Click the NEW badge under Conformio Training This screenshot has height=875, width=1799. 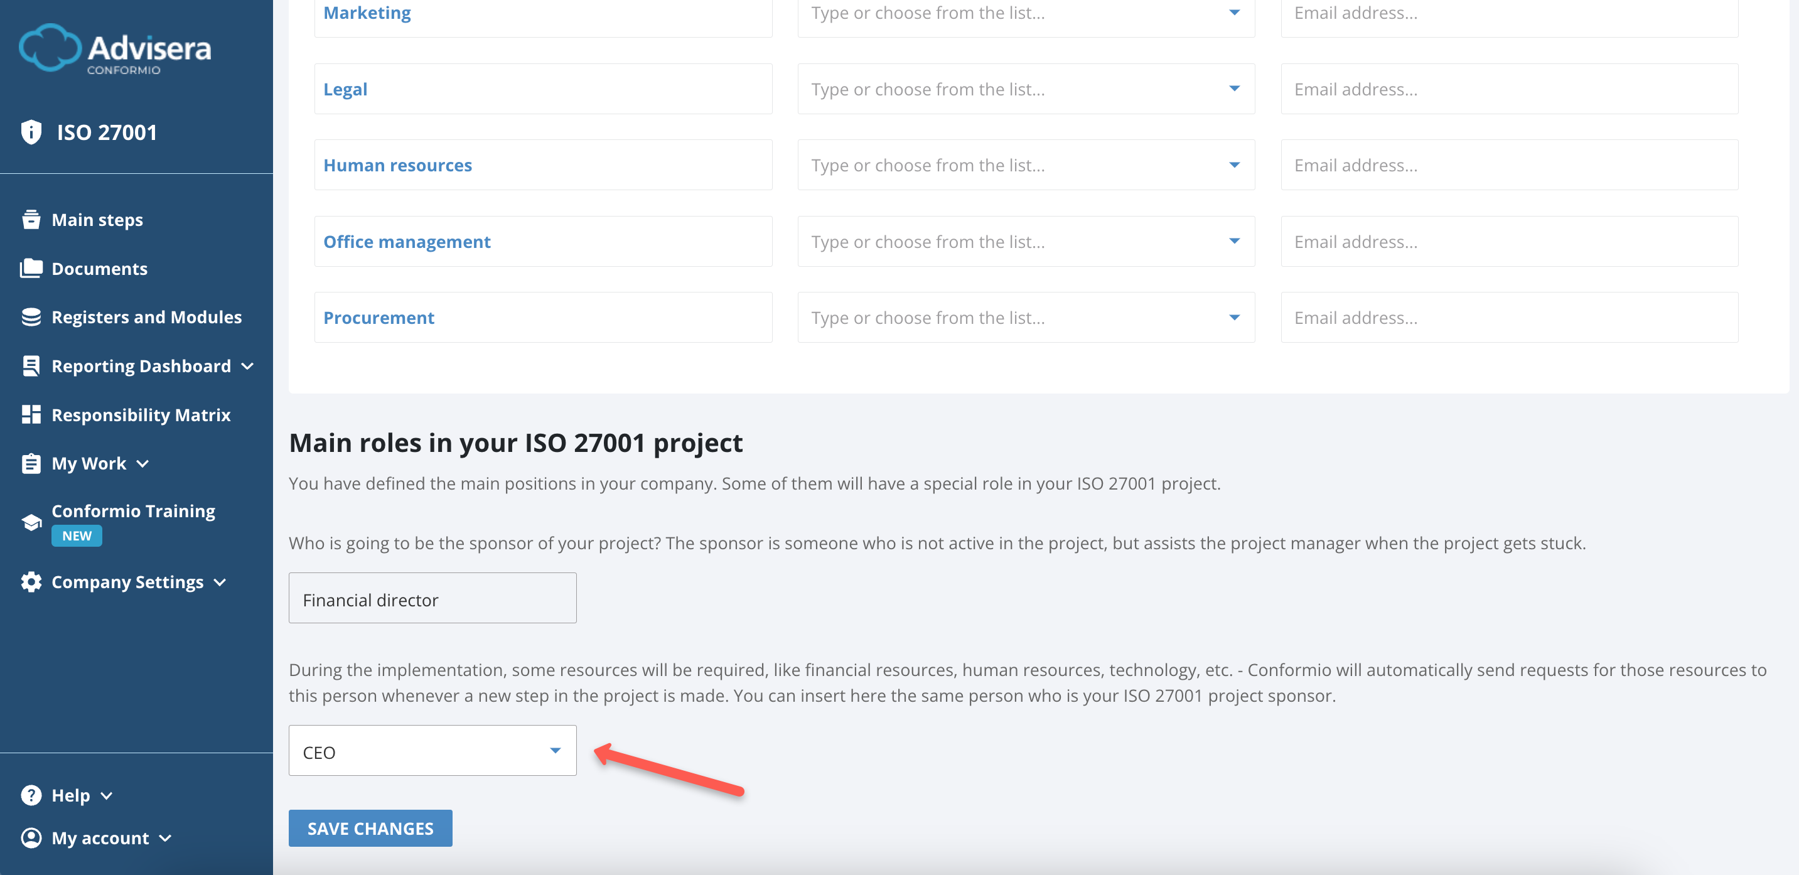tap(76, 535)
